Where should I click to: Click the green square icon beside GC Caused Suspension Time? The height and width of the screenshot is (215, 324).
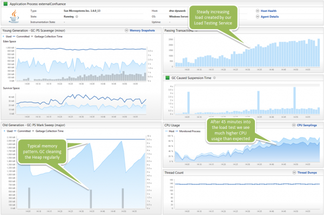coord(167,78)
